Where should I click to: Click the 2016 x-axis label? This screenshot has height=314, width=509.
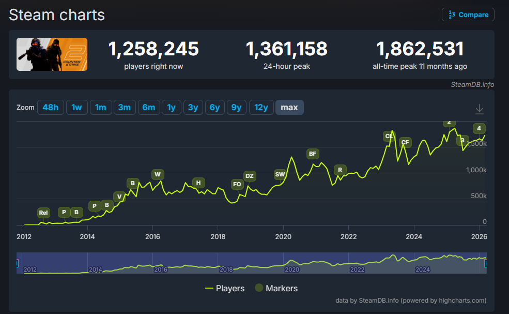pyautogui.click(x=152, y=236)
